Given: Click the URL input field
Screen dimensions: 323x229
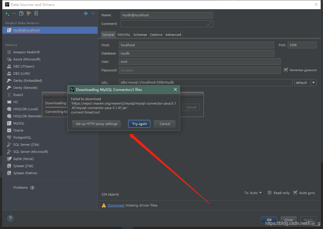Looking at the screenshot, I should point(206,83).
